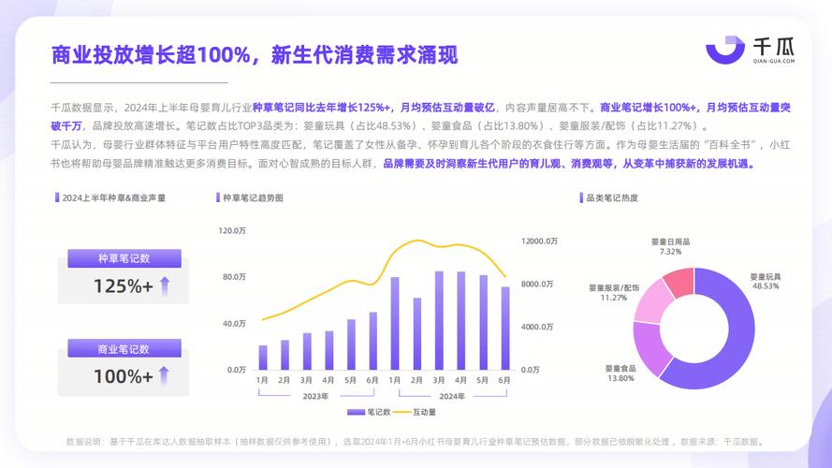Screen dimensions: 832x468
Task: Click the 2024上半年种草&商业声量 section heading
Action: 113,197
